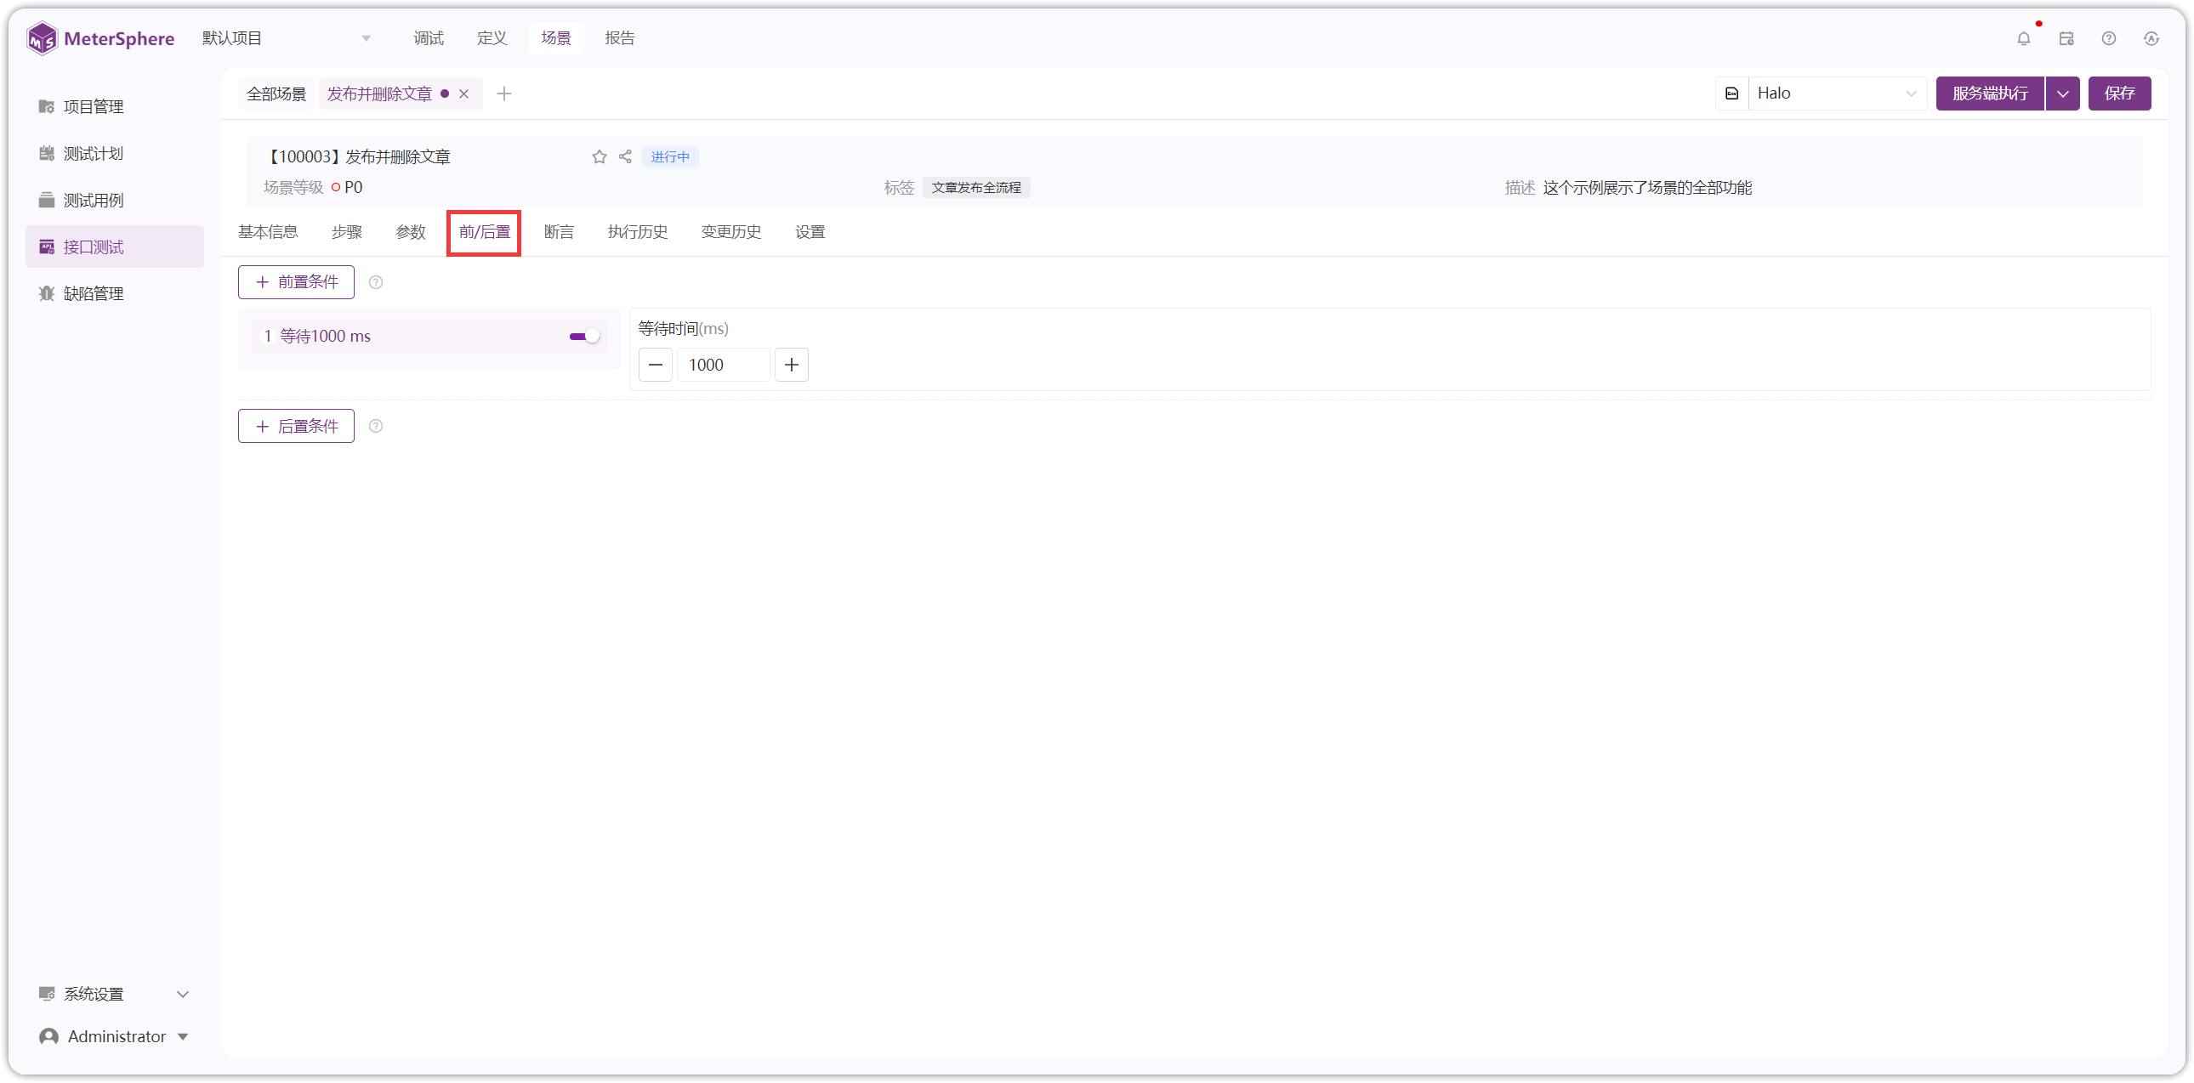
Task: Select 接口测试 in the sidebar
Action: tap(115, 247)
